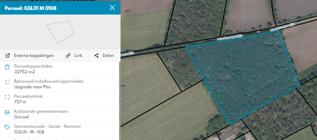This screenshot has height=140, width=317.
Task: Click the GSL01 - M - 108 code
Action: 29,132
